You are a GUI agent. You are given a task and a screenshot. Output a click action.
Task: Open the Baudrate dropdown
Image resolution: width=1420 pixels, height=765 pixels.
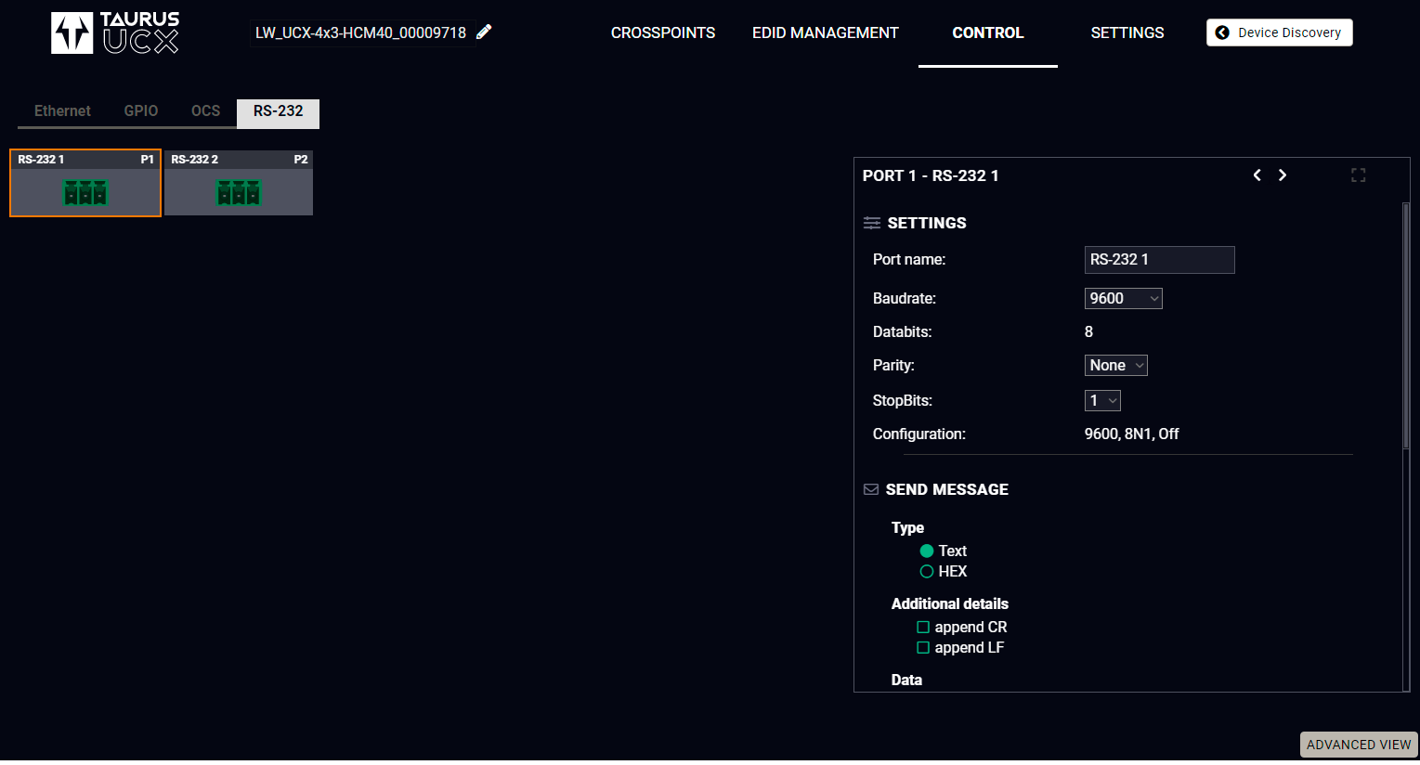coord(1123,299)
